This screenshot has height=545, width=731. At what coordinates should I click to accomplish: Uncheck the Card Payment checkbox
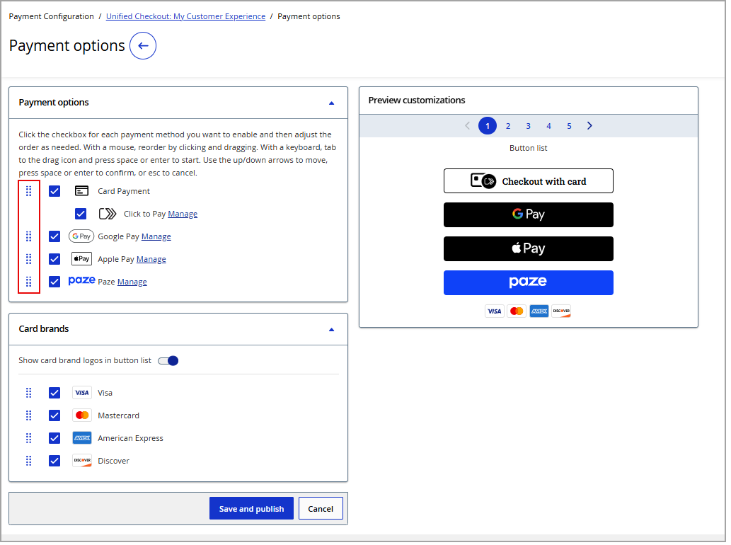point(54,192)
